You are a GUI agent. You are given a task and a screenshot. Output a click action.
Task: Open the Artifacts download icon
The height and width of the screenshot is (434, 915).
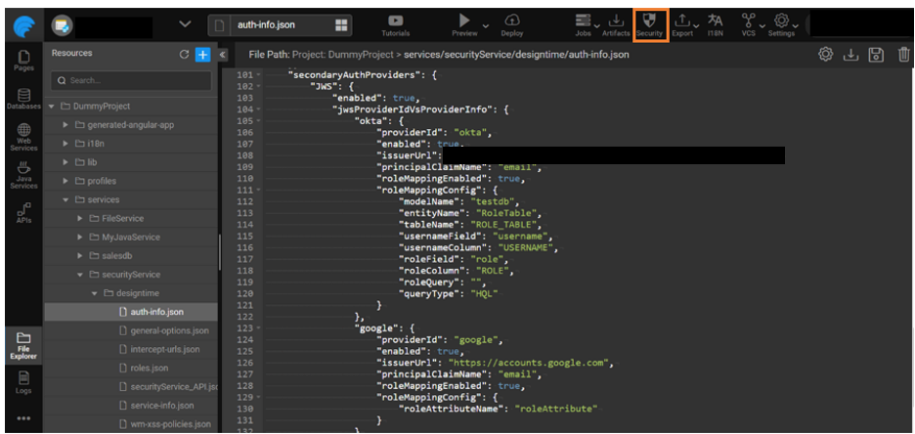coord(616,23)
